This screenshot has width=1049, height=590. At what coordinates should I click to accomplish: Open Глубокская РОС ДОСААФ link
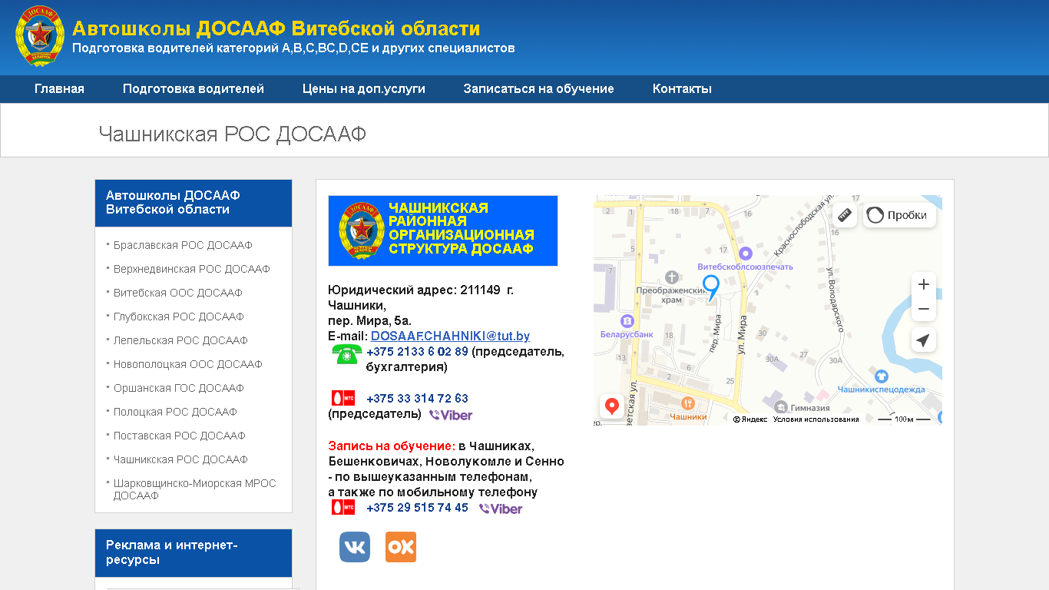click(x=179, y=317)
